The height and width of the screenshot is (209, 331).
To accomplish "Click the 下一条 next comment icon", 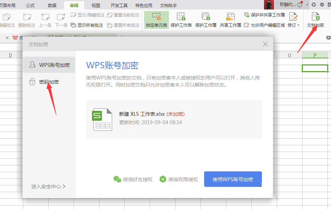I will (61, 17).
